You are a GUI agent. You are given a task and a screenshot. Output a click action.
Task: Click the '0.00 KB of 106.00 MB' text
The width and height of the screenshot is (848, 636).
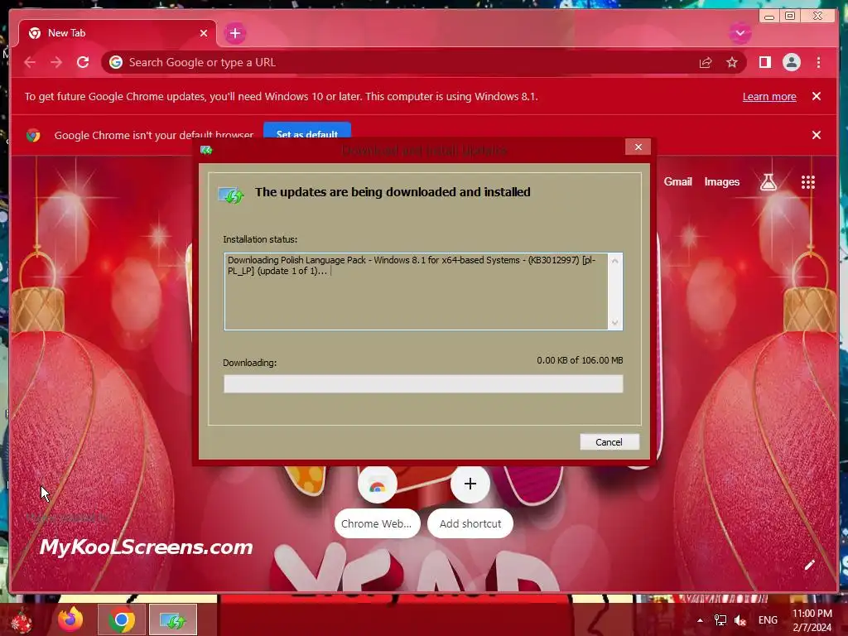pyautogui.click(x=580, y=360)
